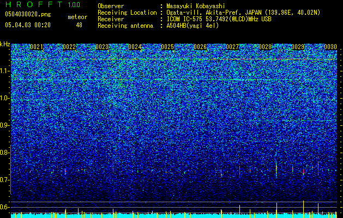Click time marker 0021 on the spectrogram
This screenshot has height=218, width=343.
37,47
